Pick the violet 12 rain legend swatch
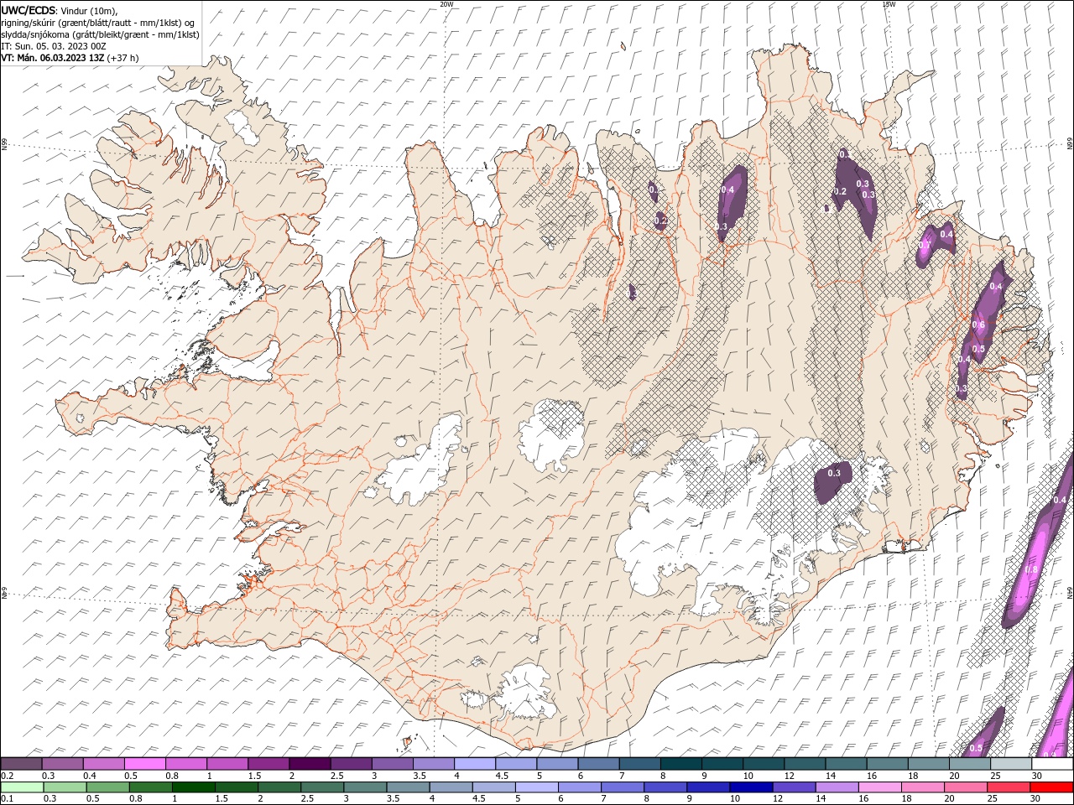Image resolution: width=1074 pixels, height=805 pixels. [793, 787]
